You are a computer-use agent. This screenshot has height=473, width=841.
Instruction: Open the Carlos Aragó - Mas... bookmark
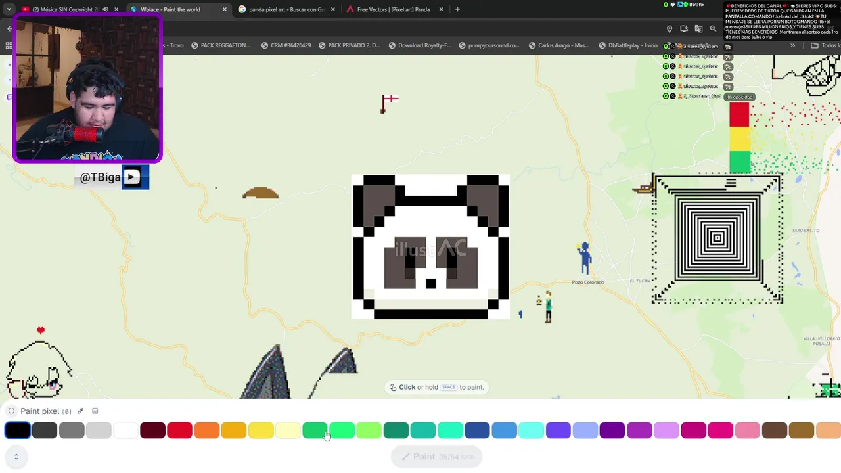coord(558,45)
